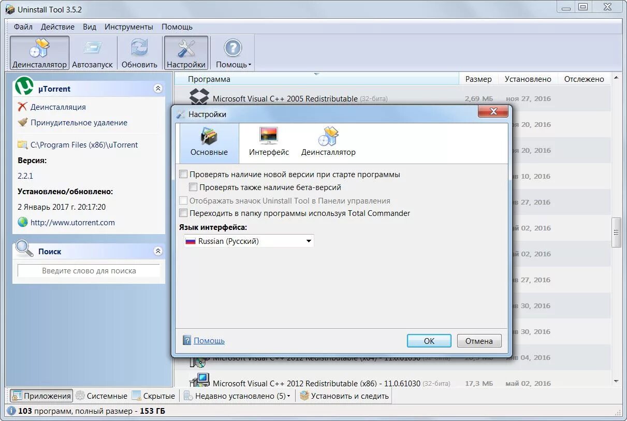Enable checking new version at program start
Screen dimensions: 627x421
[183, 175]
